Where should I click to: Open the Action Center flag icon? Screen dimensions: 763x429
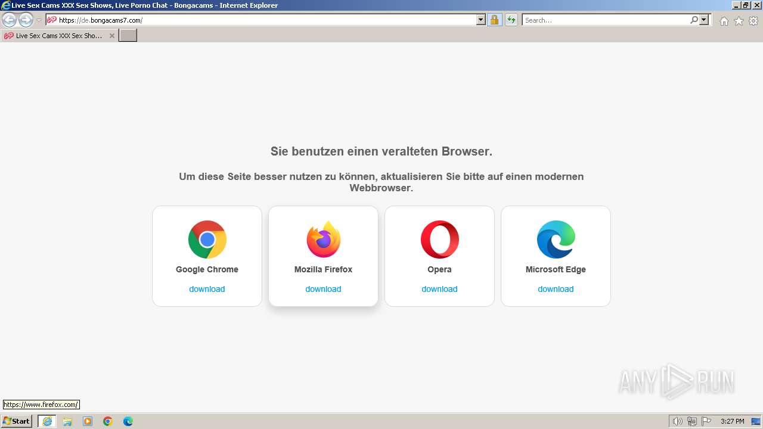[x=707, y=421]
